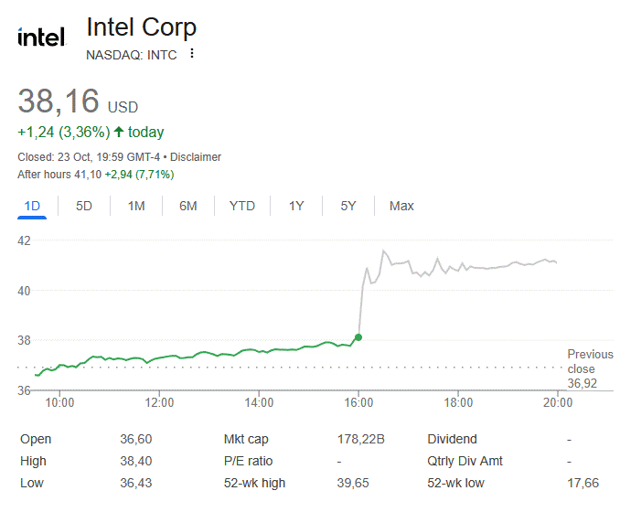
Task: Switch to the 1M chart tab
Action: [x=136, y=206]
